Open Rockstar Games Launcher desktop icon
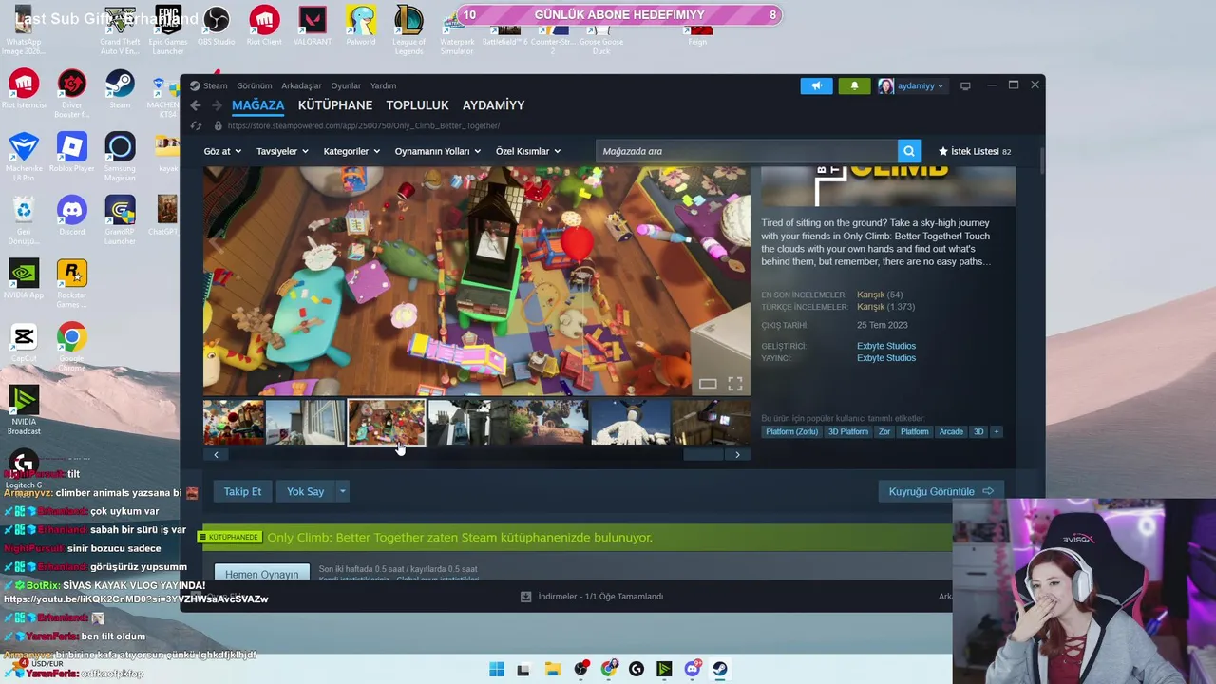Viewport: 1216px width, 684px height. 71,283
